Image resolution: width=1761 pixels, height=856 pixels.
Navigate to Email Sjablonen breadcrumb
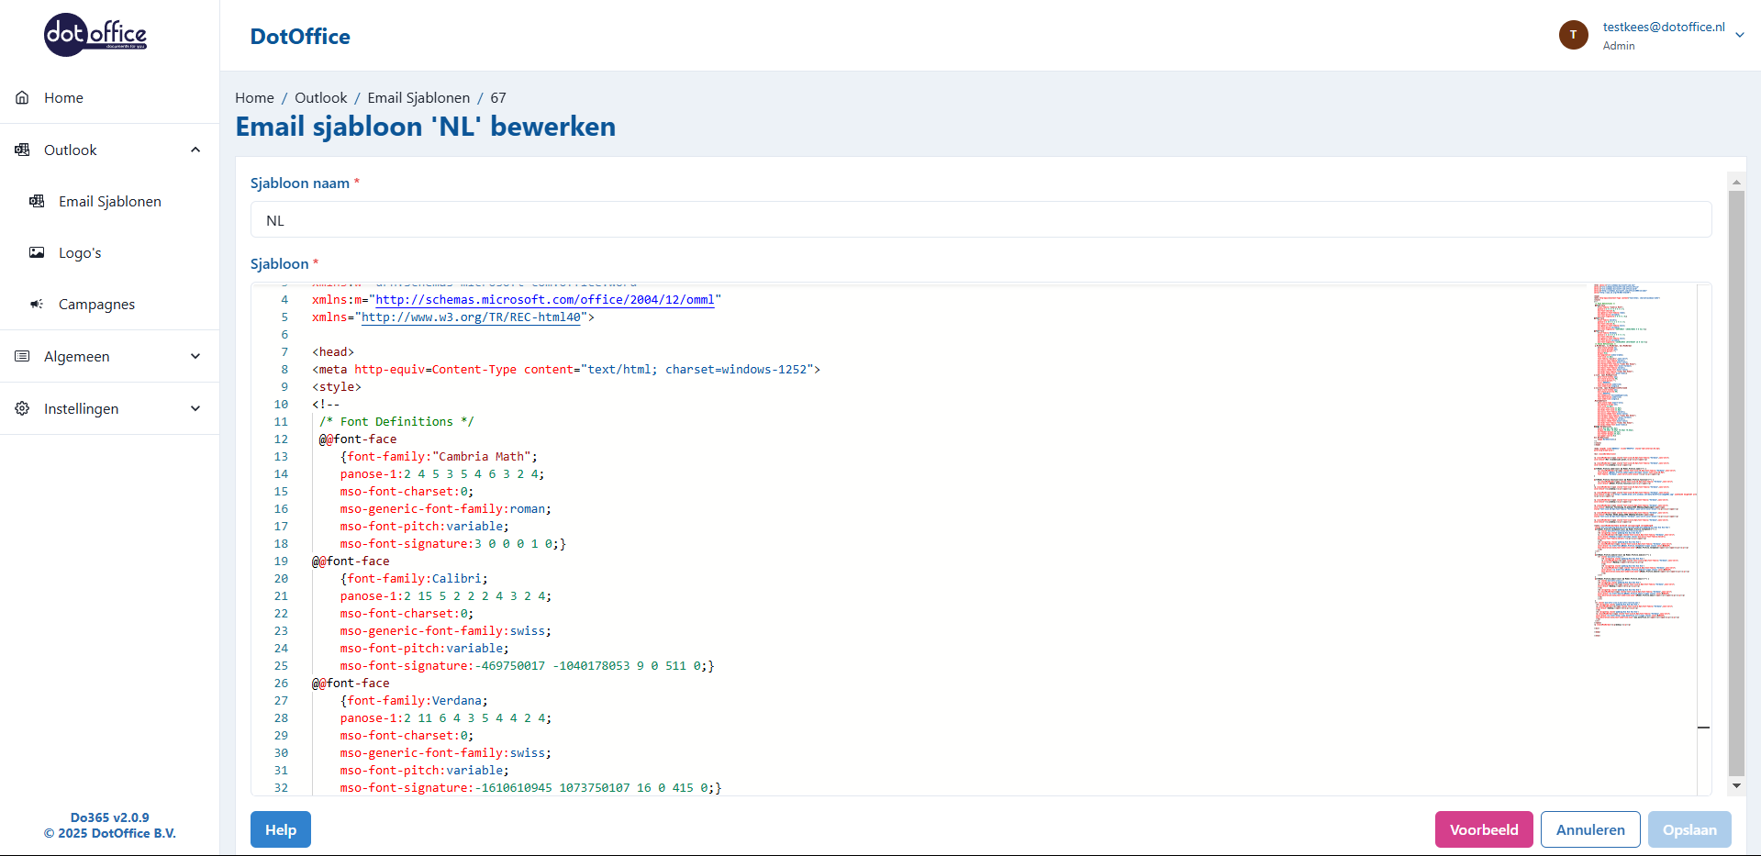[x=418, y=97]
